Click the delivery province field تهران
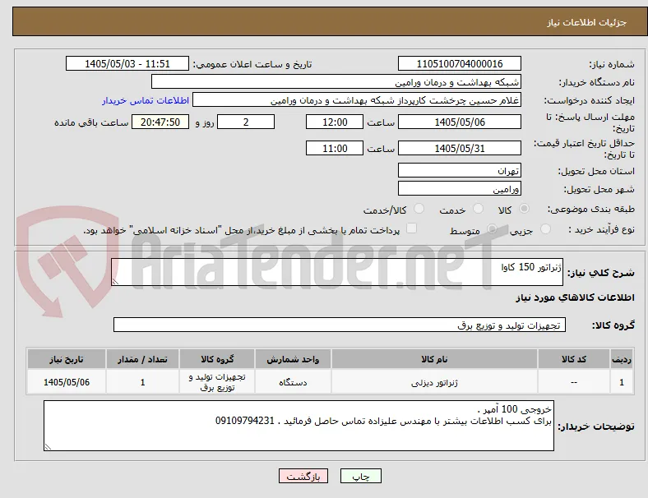 tap(460, 170)
